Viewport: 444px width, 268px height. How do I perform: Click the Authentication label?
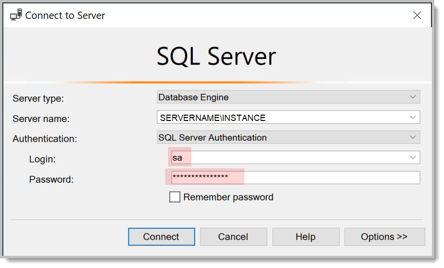coord(45,139)
